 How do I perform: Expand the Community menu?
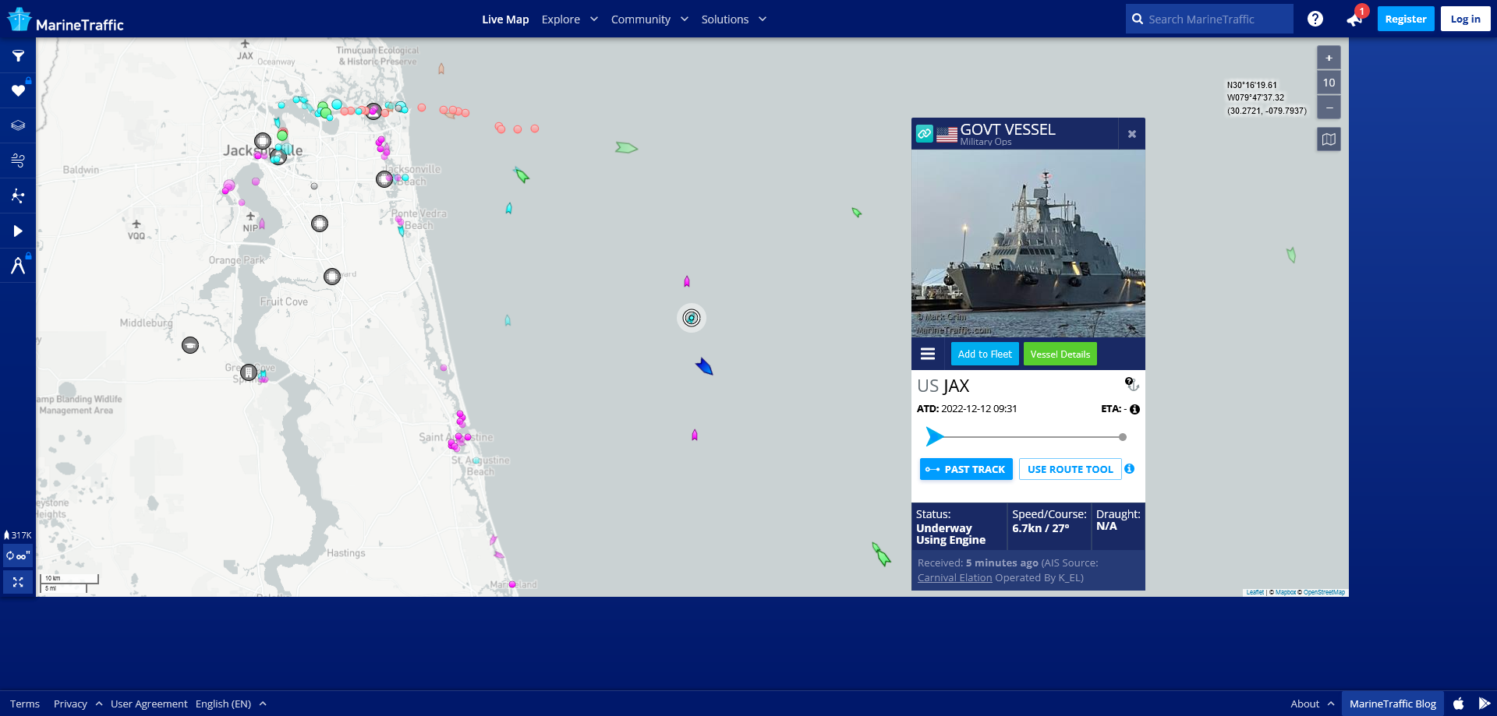(649, 19)
